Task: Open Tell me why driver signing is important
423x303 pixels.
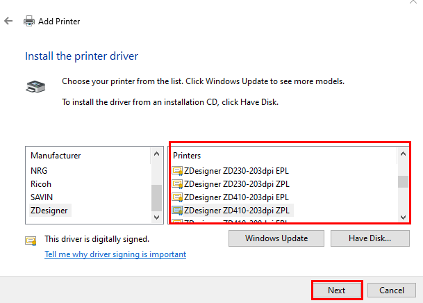Action: [115, 254]
